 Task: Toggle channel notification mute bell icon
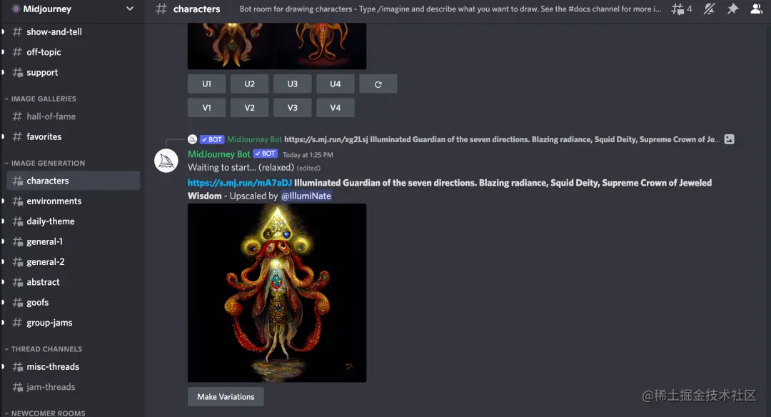709,9
